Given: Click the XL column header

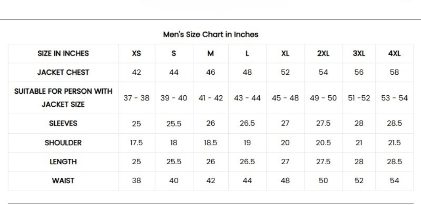Looking at the screenshot, I should pos(285,53).
